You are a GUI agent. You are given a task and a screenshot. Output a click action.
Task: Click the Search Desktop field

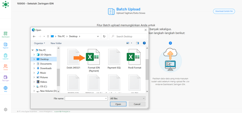click(128, 36)
